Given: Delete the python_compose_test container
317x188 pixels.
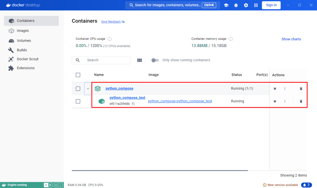Looking at the screenshot, I should [x=301, y=101].
